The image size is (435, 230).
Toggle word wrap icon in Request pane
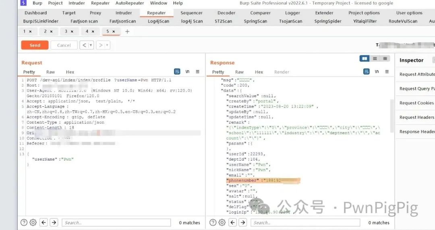pos(177,71)
